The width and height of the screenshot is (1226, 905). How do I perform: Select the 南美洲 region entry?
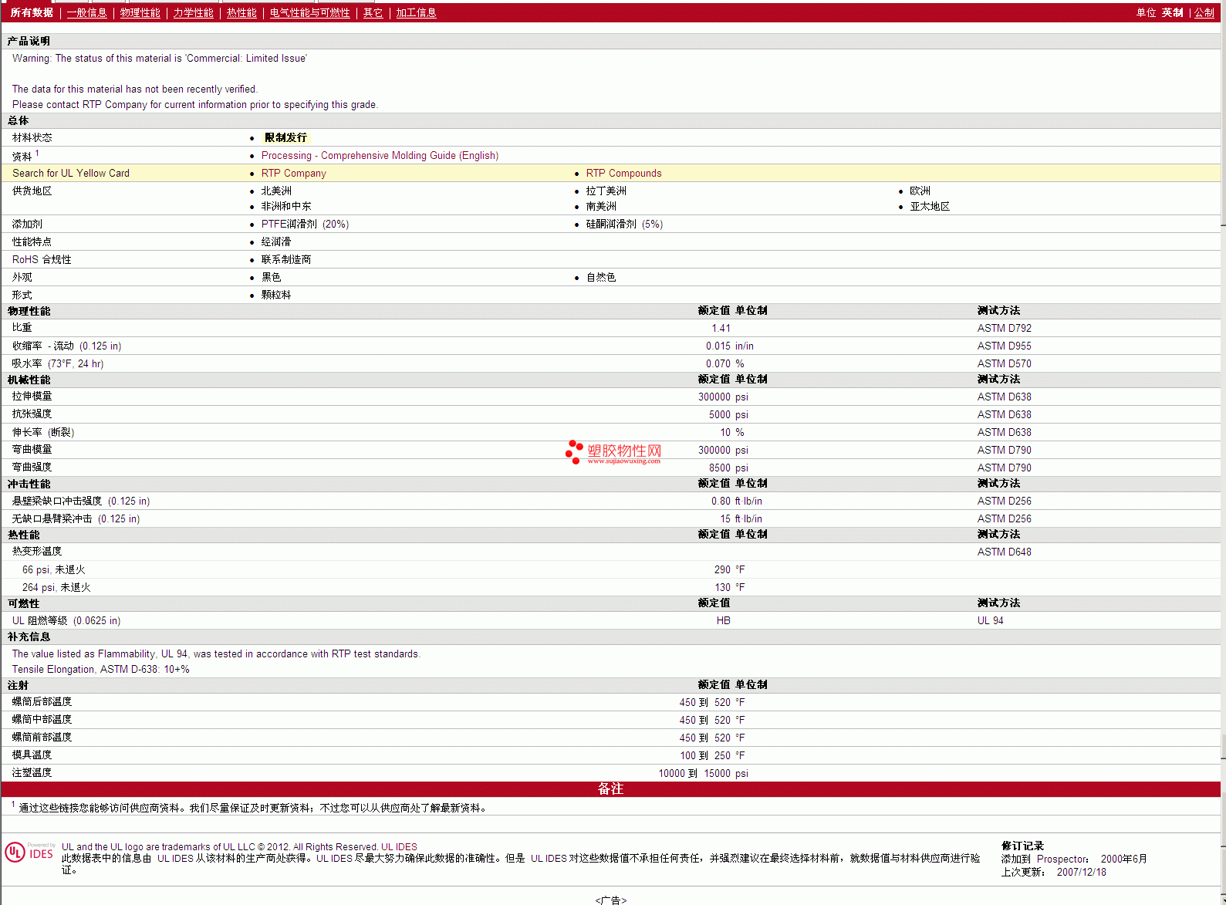click(x=601, y=206)
